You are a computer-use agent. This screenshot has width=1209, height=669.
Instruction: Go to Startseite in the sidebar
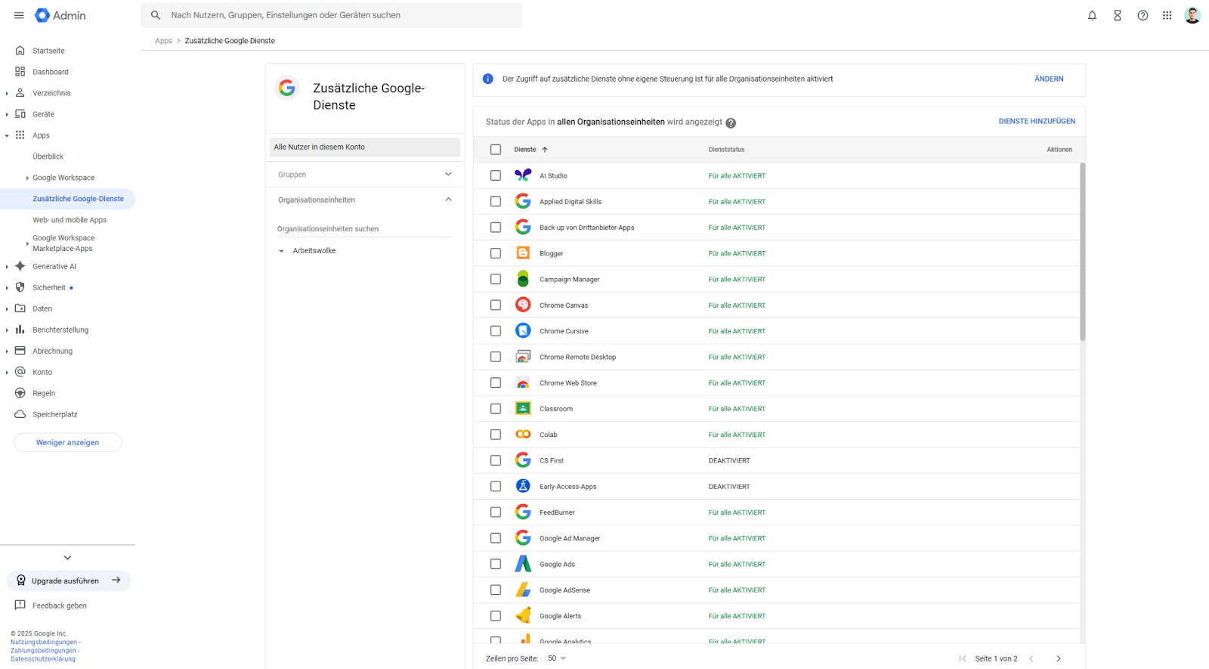click(x=48, y=51)
